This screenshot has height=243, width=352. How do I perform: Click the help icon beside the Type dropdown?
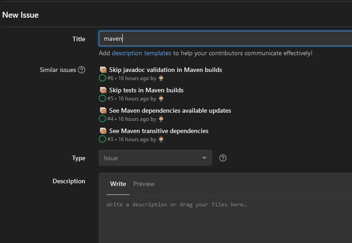(223, 158)
